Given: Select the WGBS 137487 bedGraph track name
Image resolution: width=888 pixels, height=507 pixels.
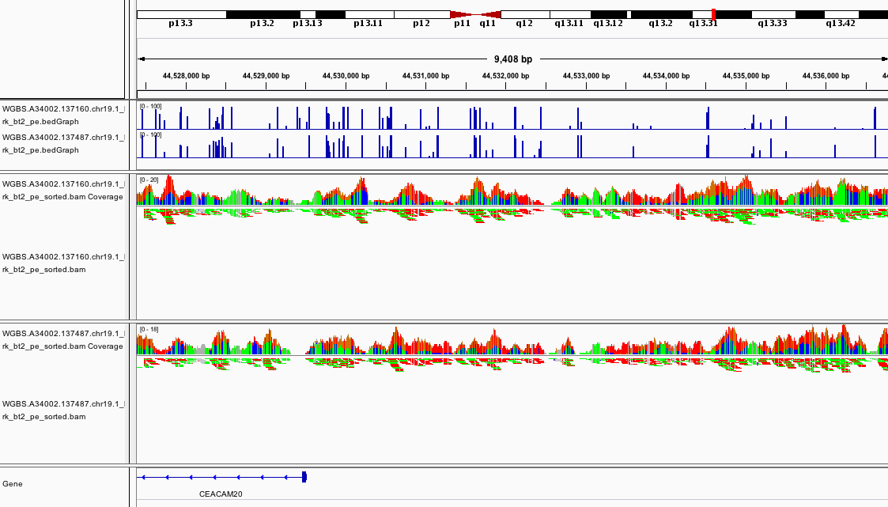Looking at the screenshot, I should 63,143.
